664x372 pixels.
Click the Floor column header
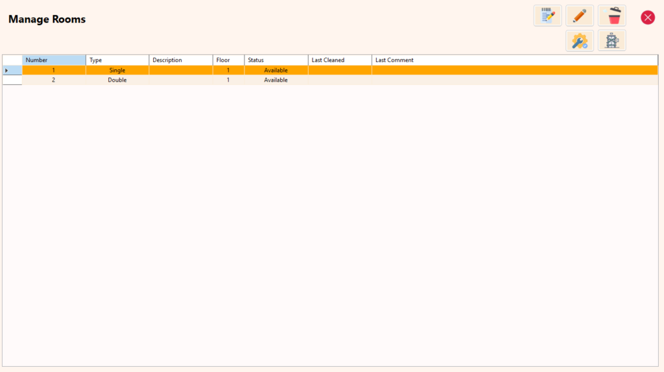[228, 60]
